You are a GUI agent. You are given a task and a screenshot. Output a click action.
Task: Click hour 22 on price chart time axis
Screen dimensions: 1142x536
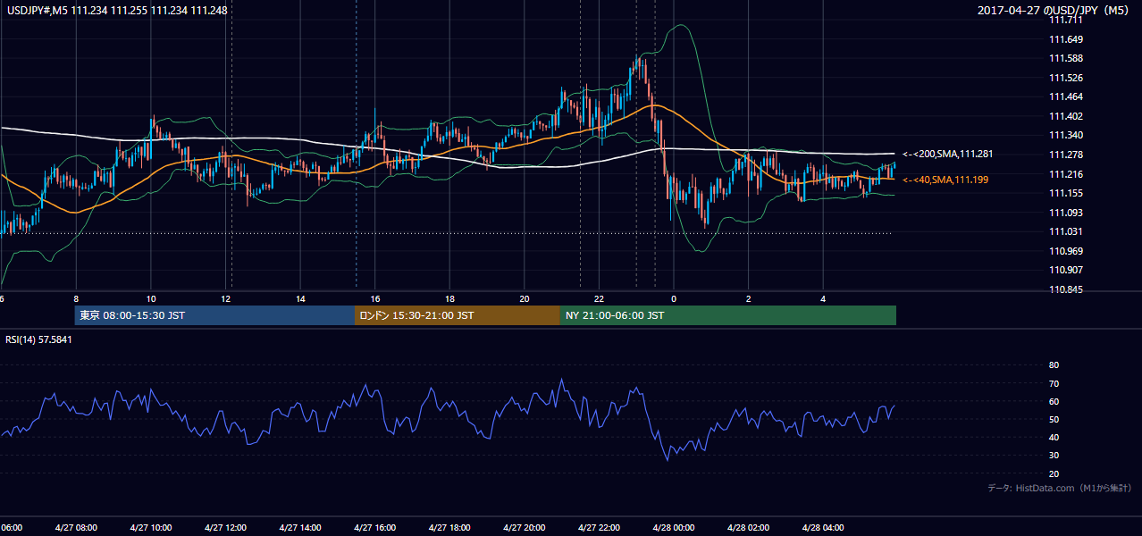click(600, 299)
